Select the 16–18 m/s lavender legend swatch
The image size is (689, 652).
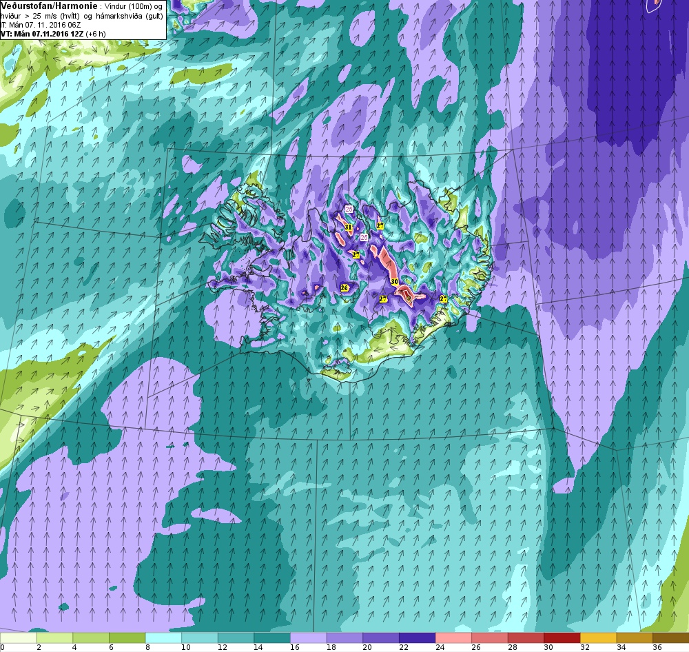309,638
